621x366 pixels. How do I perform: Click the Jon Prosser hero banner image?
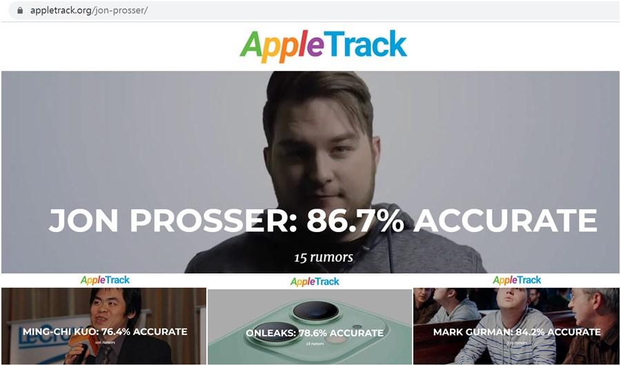click(310, 172)
